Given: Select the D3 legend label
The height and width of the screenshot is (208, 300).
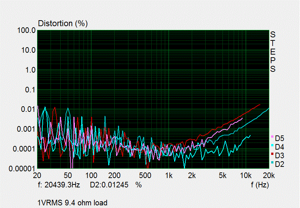Looking at the screenshot, I should coord(279,156).
